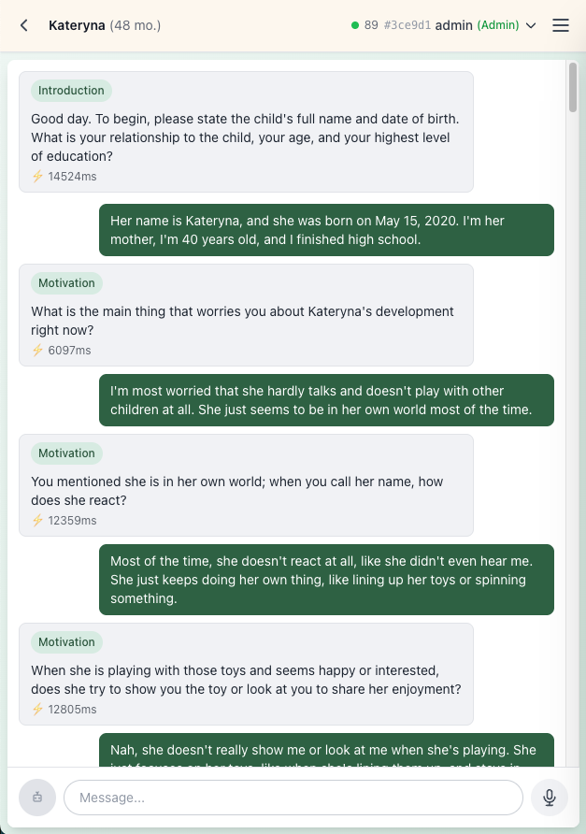Go back using the left arrow

coord(24,25)
